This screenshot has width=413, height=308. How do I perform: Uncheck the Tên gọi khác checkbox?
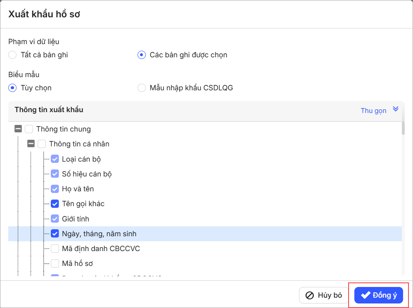(55, 204)
